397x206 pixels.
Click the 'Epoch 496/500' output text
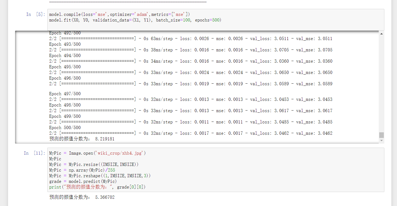(65, 78)
